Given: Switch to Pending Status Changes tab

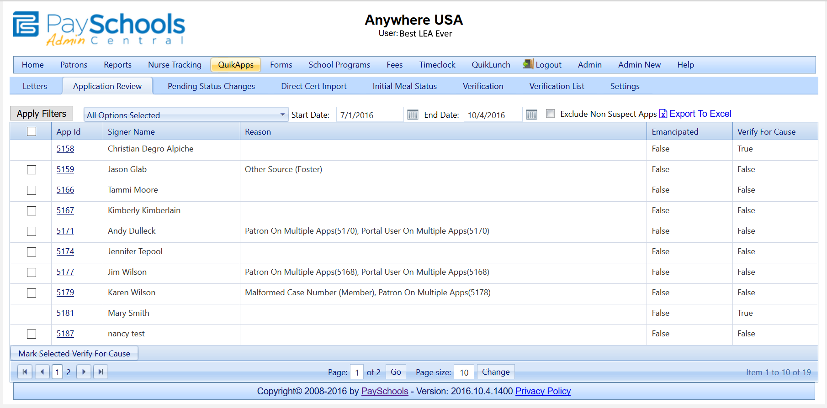Looking at the screenshot, I should pyautogui.click(x=211, y=86).
